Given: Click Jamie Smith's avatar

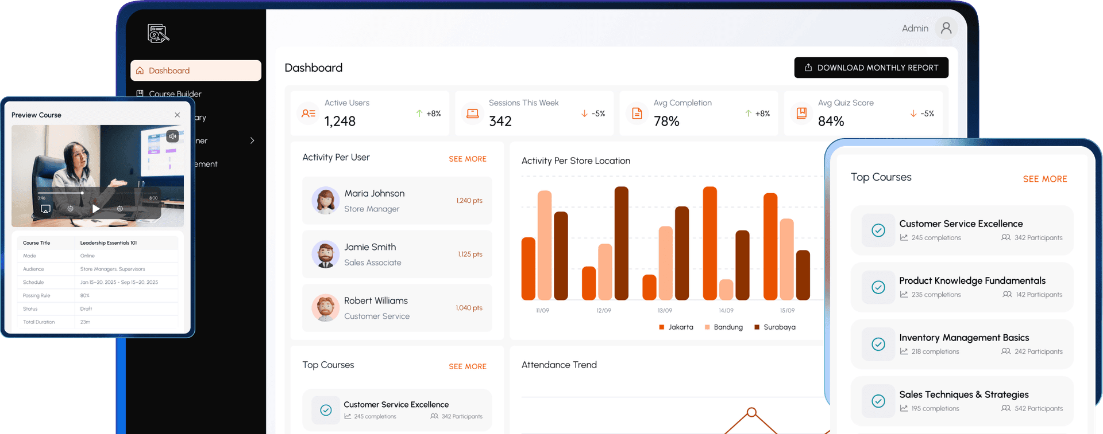Looking at the screenshot, I should (325, 254).
